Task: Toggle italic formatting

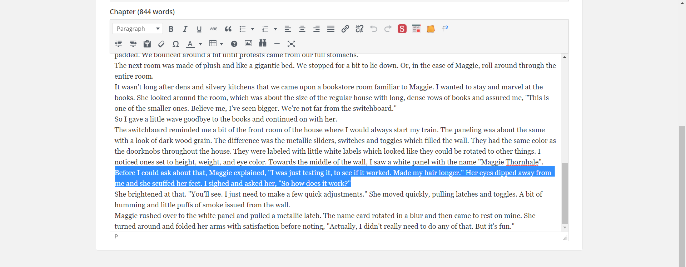Action: coord(185,29)
